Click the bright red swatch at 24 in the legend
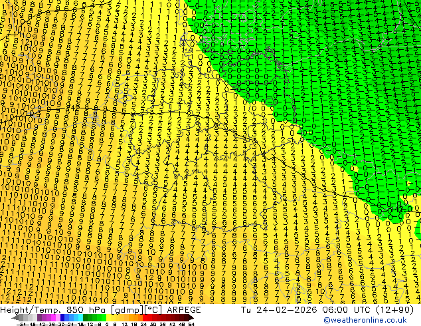Image resolution: width=421 pixels, height=326 pixels. (145, 318)
